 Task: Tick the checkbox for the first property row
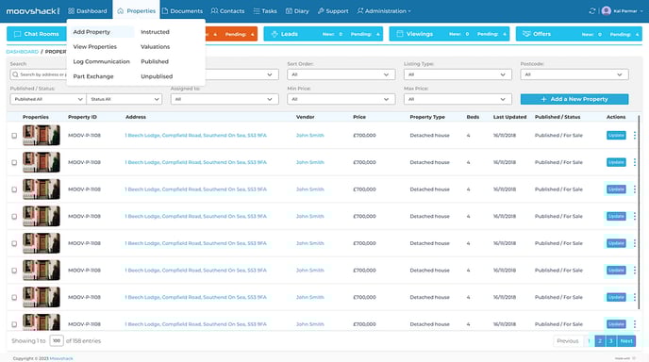14,136
